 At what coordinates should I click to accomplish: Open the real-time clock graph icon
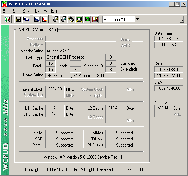pos(37,19)
